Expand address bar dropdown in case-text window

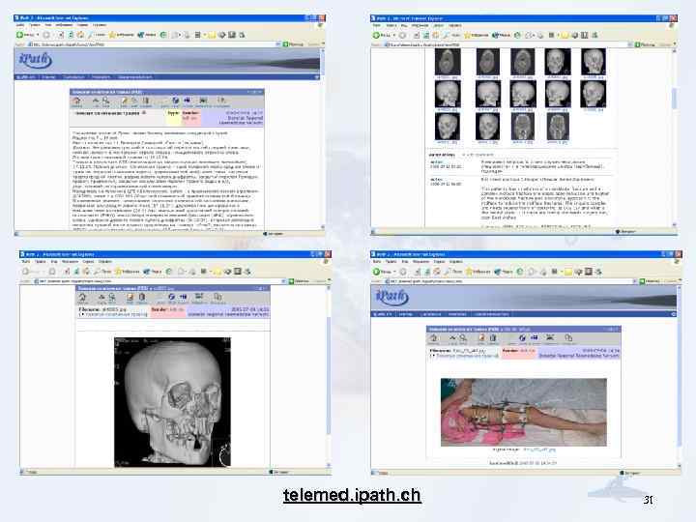[x=278, y=44]
